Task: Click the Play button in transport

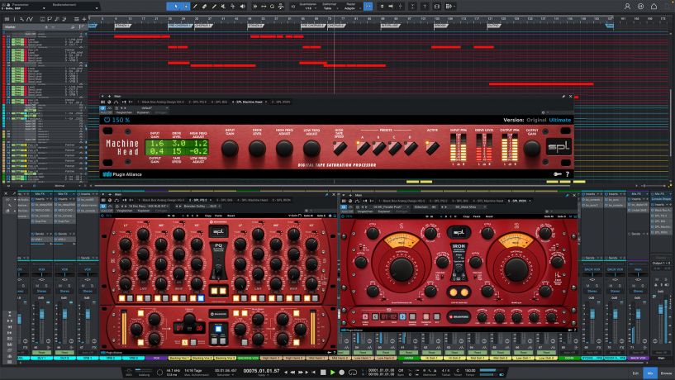Action: pyautogui.click(x=332, y=373)
